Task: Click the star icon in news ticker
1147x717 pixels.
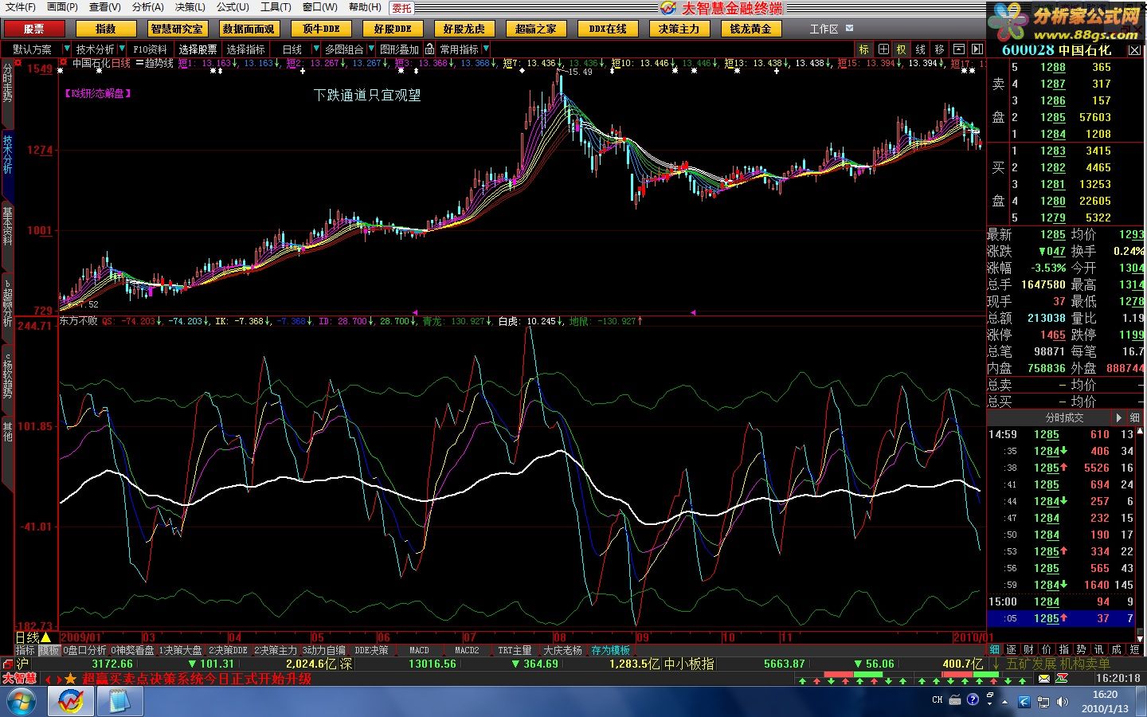Action: pyautogui.click(x=70, y=679)
